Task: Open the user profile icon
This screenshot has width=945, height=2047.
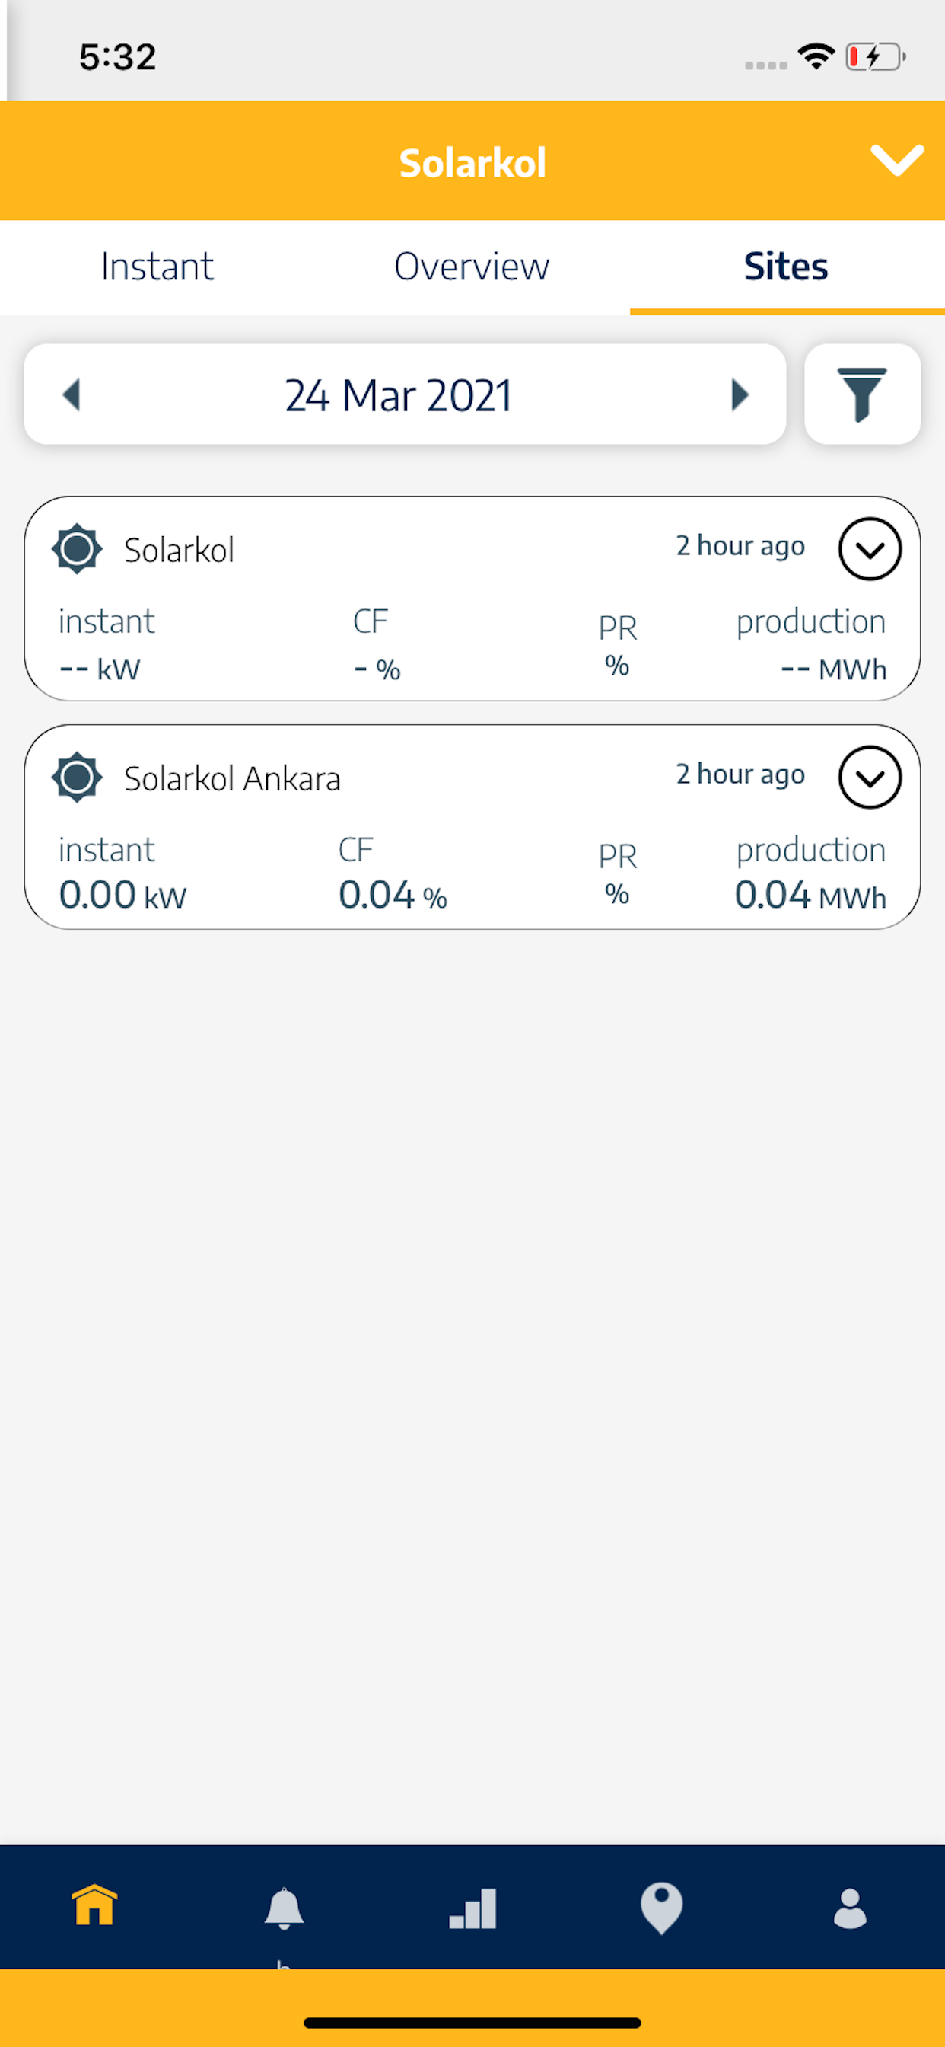Action: coord(850,1908)
